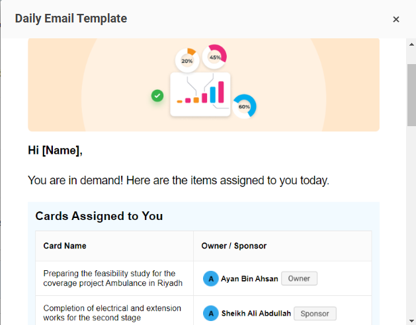Click the scrollbar up arrow
416x325 pixels.
click(411, 44)
